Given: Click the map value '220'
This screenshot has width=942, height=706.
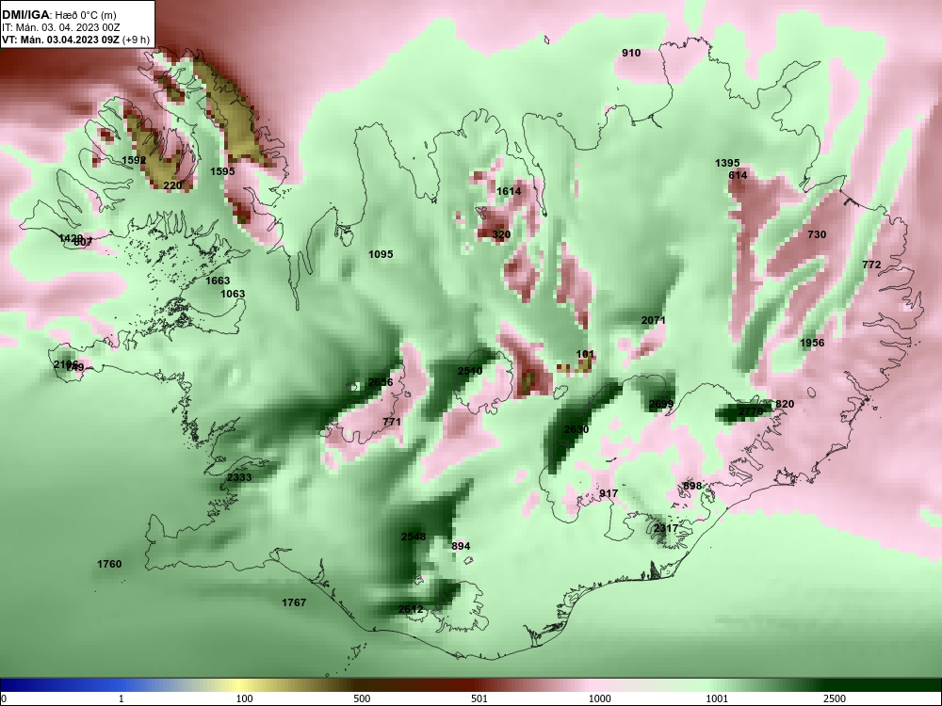Looking at the screenshot, I should click(172, 185).
